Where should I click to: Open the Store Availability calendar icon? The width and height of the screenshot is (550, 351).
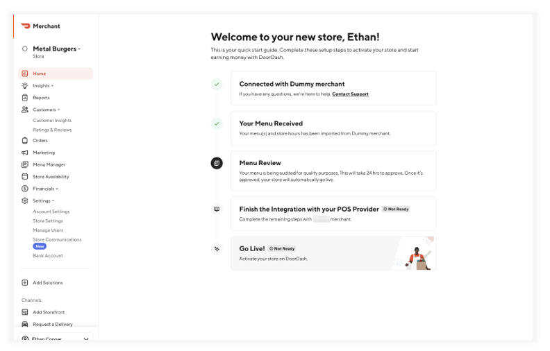tap(25, 177)
